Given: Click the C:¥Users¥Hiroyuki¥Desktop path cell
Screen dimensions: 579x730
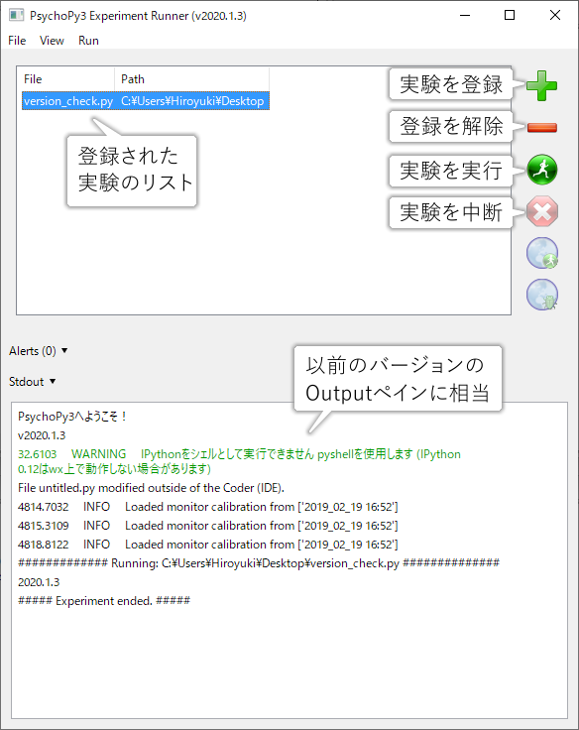Looking at the screenshot, I should tap(192, 101).
